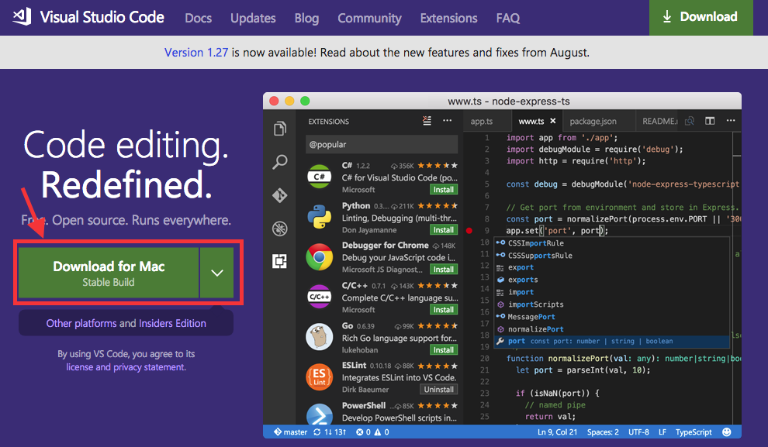Expand the Download for Mac build dropdown arrow
The width and height of the screenshot is (768, 447).
click(217, 273)
